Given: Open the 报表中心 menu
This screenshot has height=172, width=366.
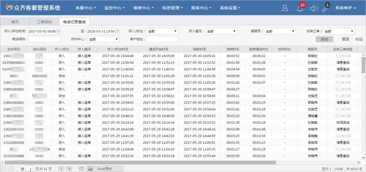Looking at the screenshot, I should pyautogui.click(x=201, y=8).
